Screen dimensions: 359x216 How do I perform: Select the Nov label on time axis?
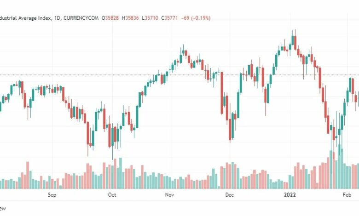pos(170,195)
